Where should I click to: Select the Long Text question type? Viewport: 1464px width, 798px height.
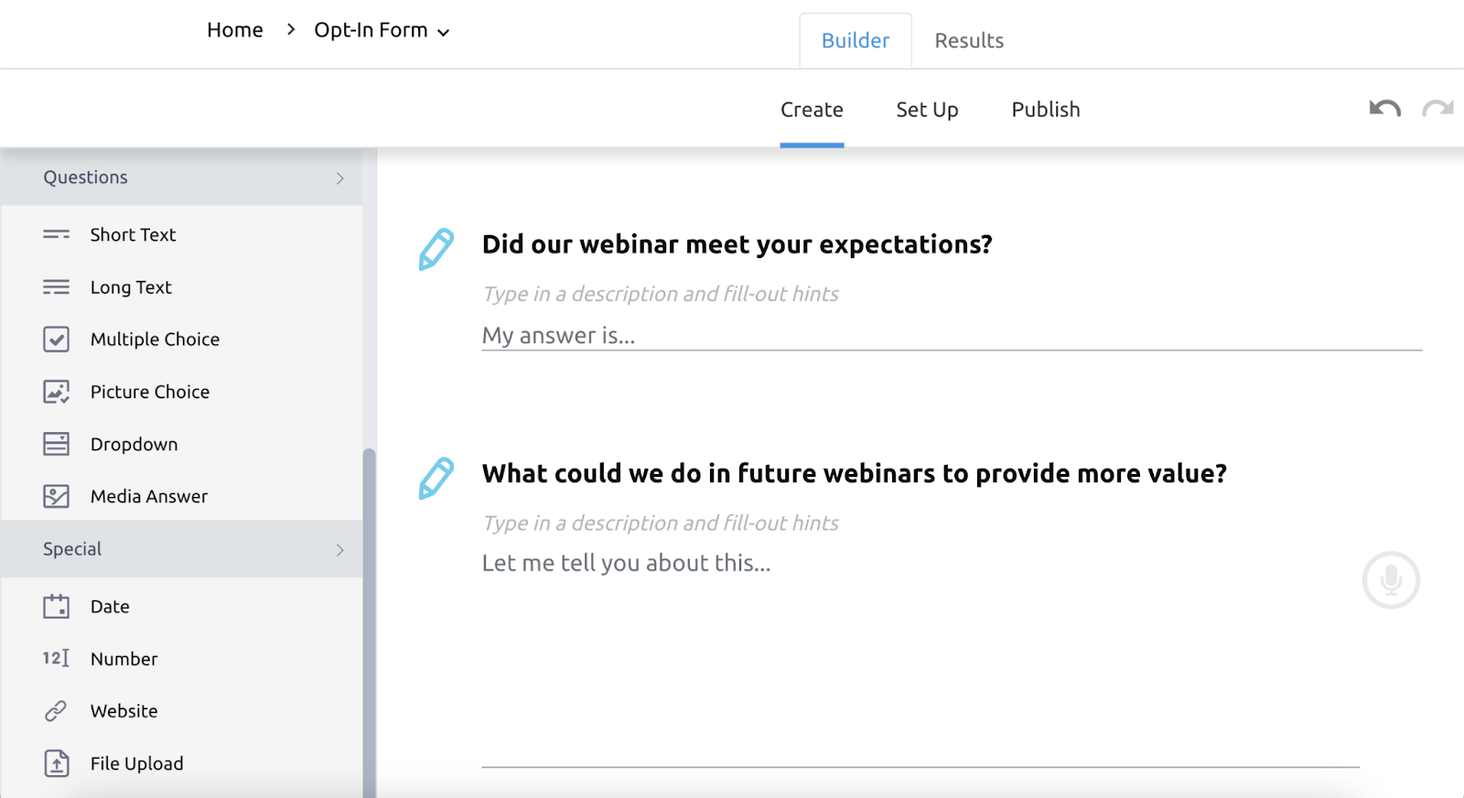(131, 286)
